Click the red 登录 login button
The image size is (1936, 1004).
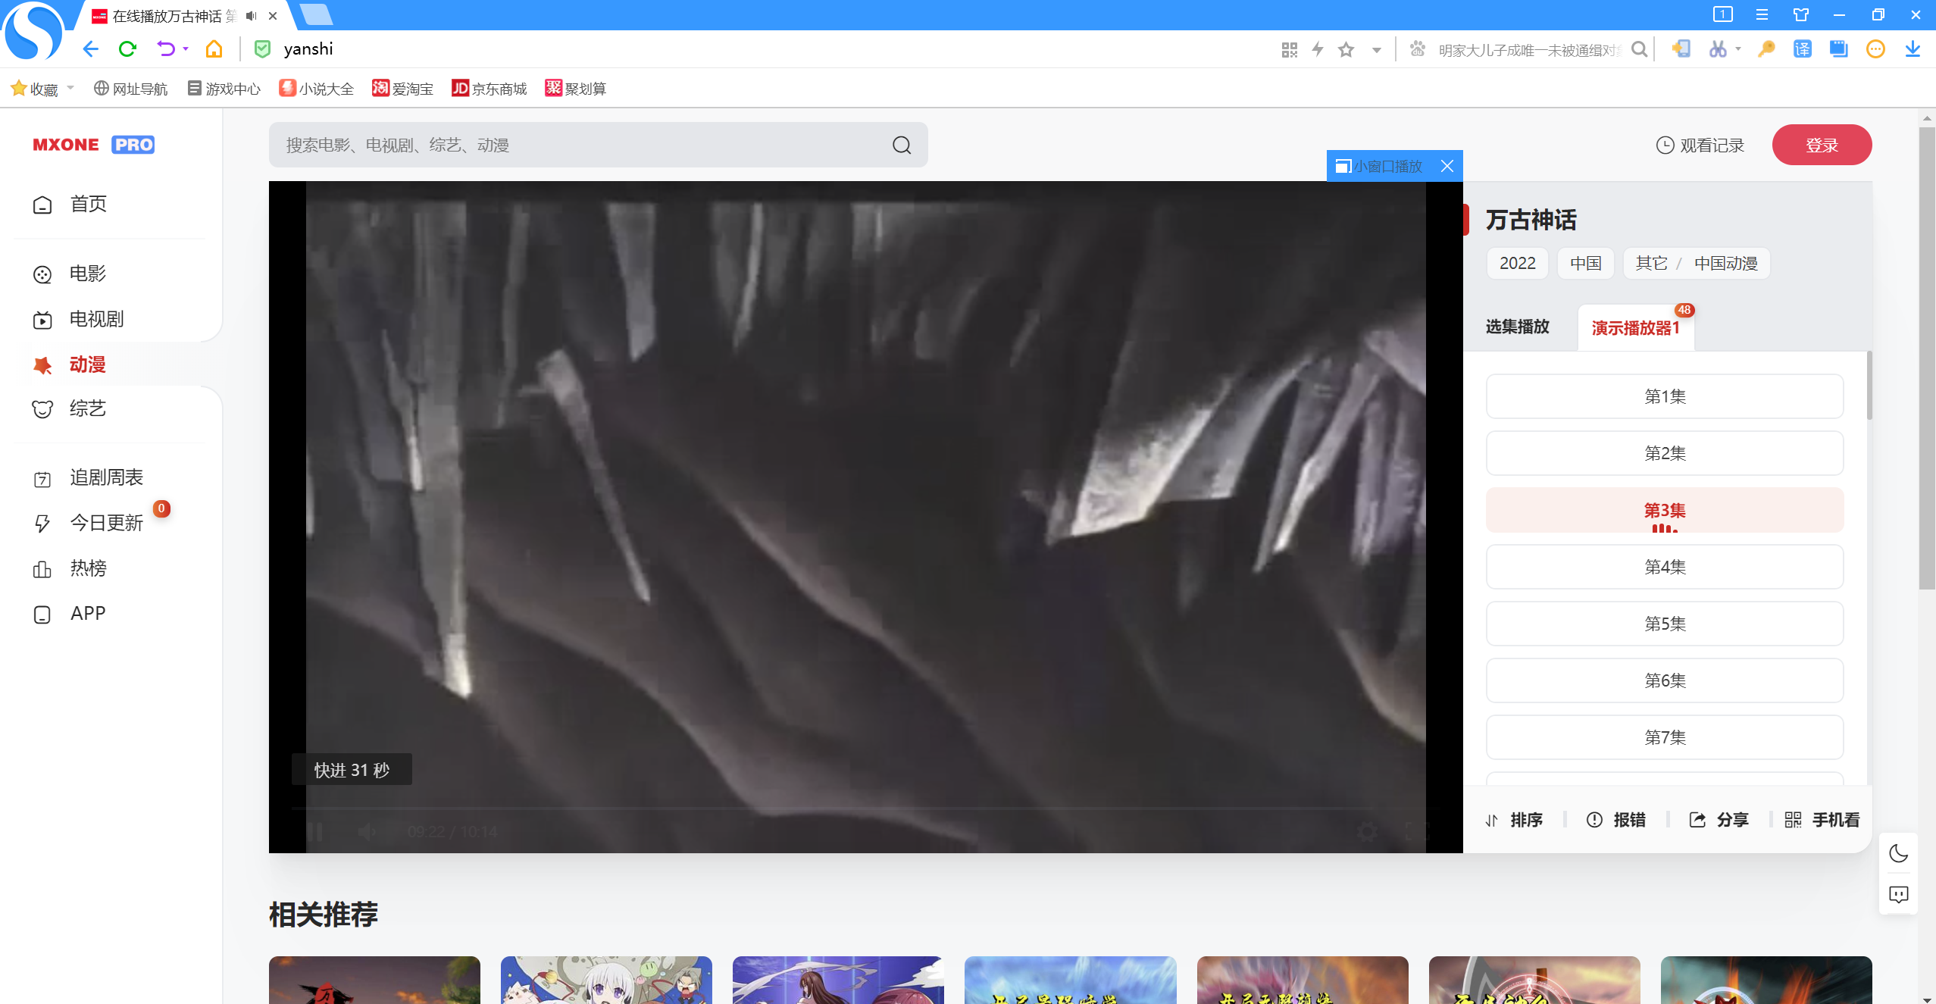point(1821,145)
